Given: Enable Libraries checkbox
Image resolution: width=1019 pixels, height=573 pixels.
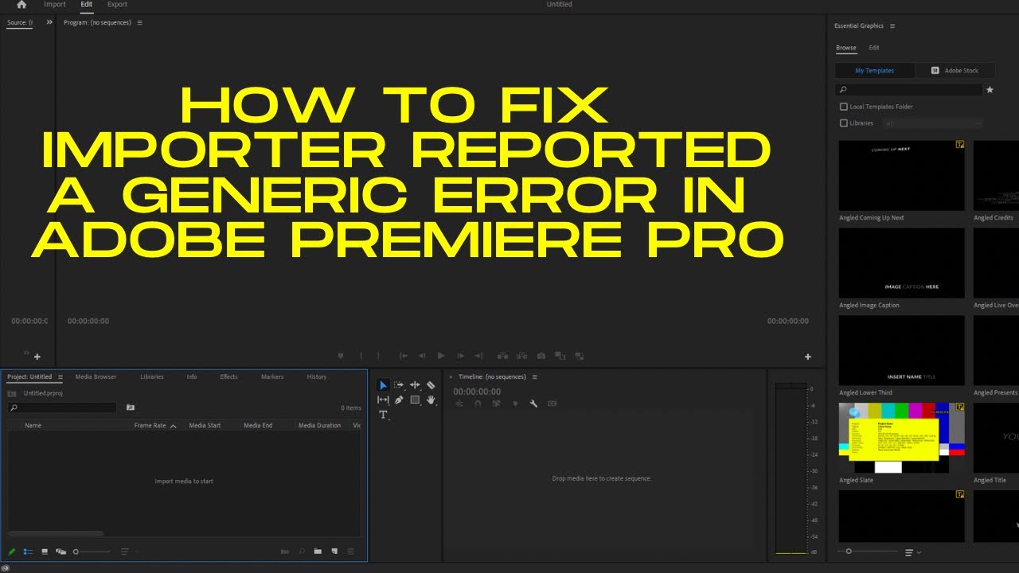Looking at the screenshot, I should (844, 123).
